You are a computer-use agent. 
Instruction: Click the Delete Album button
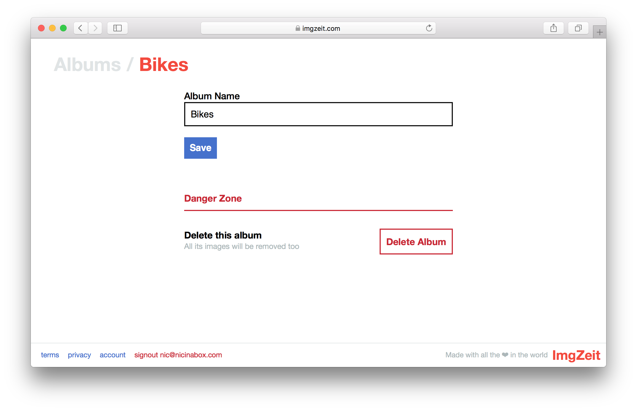point(416,242)
